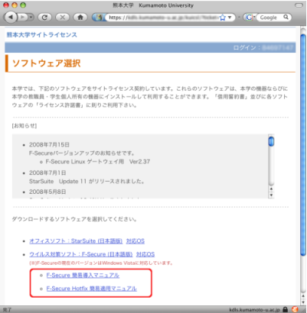Bookmark this page with the star icon
The width and height of the screenshot is (307, 313).
click(x=223, y=18)
